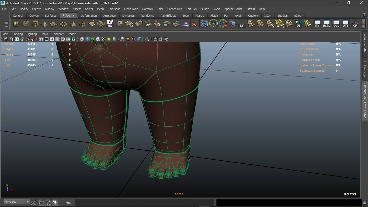Create a polygon sphere from the shelf
Screen dimensions: 368x207
click(x=16, y=24)
